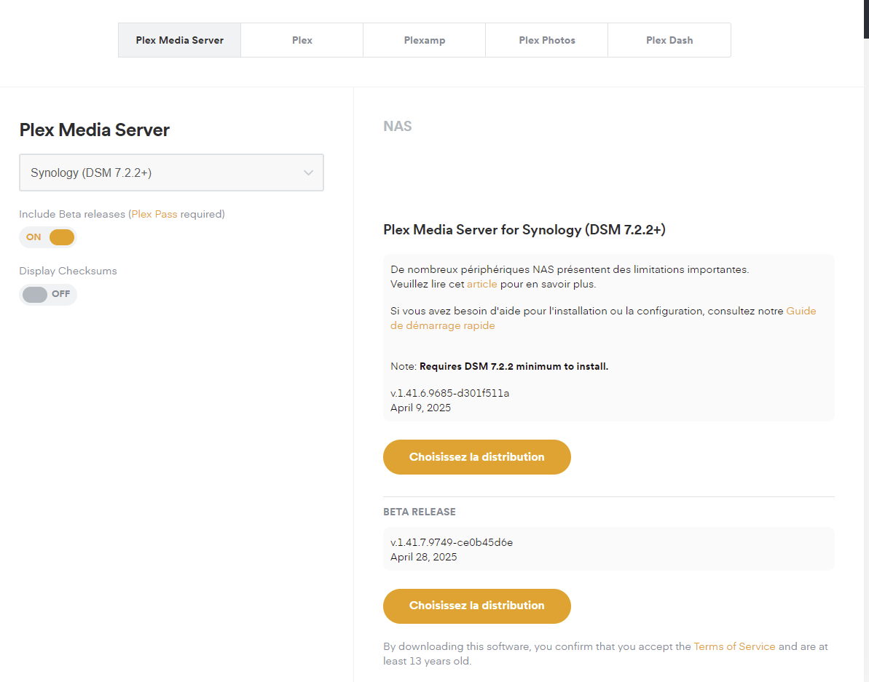869x682 pixels.
Task: Open the NAS limitations article link
Action: tap(481, 284)
